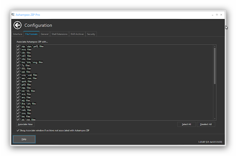
Task: Go back with the circled arrow icon
Action: [x=17, y=25]
